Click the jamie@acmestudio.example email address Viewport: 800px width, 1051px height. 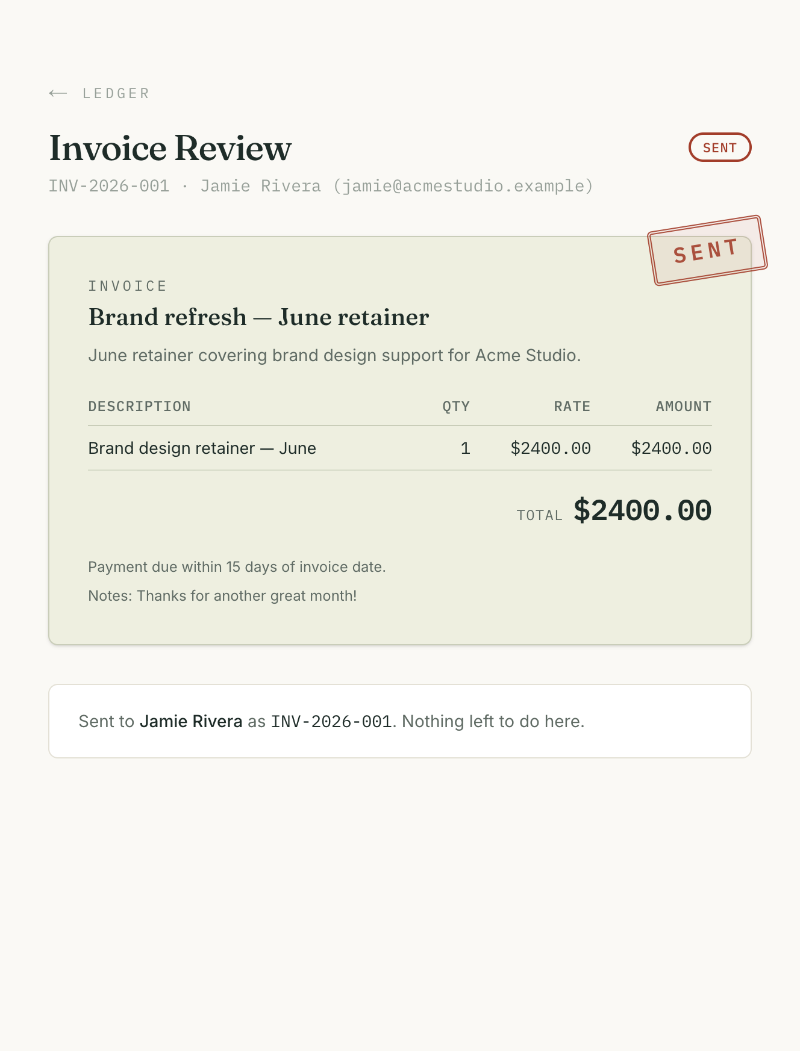463,186
